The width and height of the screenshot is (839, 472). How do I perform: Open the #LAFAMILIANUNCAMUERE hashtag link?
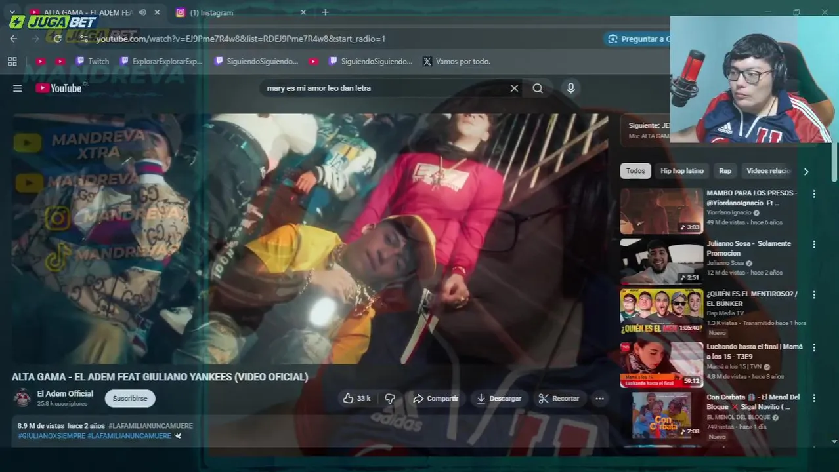point(151,425)
